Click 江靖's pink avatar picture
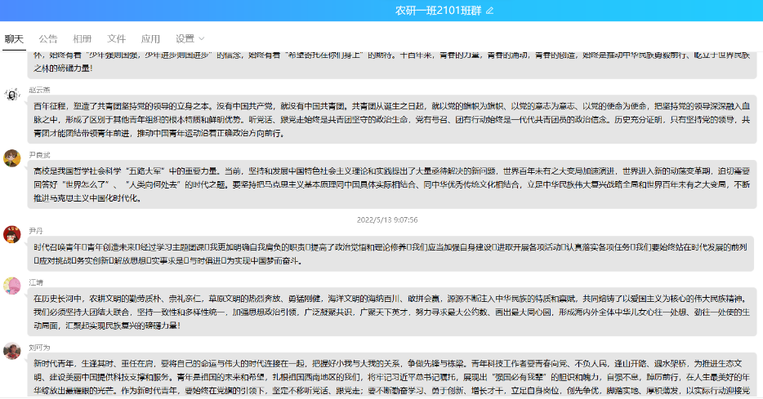 coord(11,286)
